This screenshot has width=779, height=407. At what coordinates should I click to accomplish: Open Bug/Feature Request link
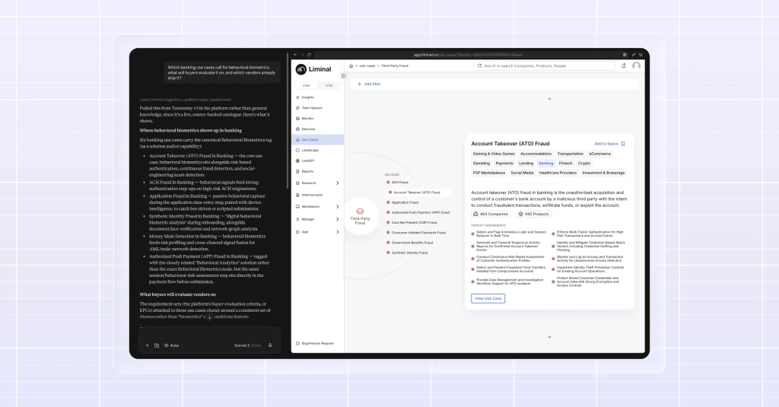click(x=315, y=343)
